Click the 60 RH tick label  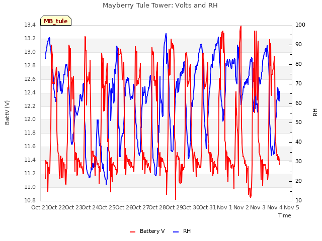(x=298, y=103)
